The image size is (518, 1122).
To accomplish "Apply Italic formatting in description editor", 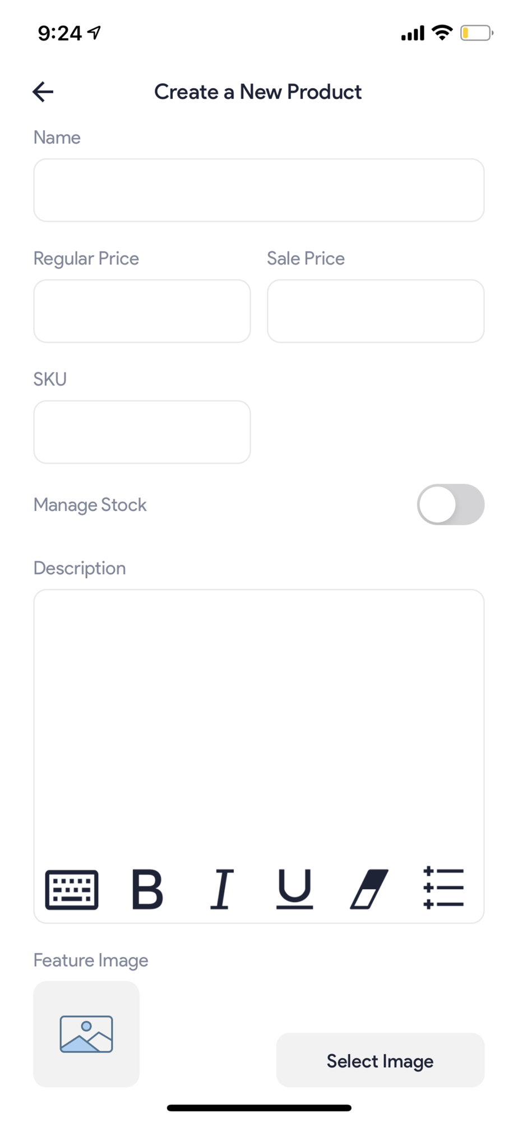I will point(222,889).
